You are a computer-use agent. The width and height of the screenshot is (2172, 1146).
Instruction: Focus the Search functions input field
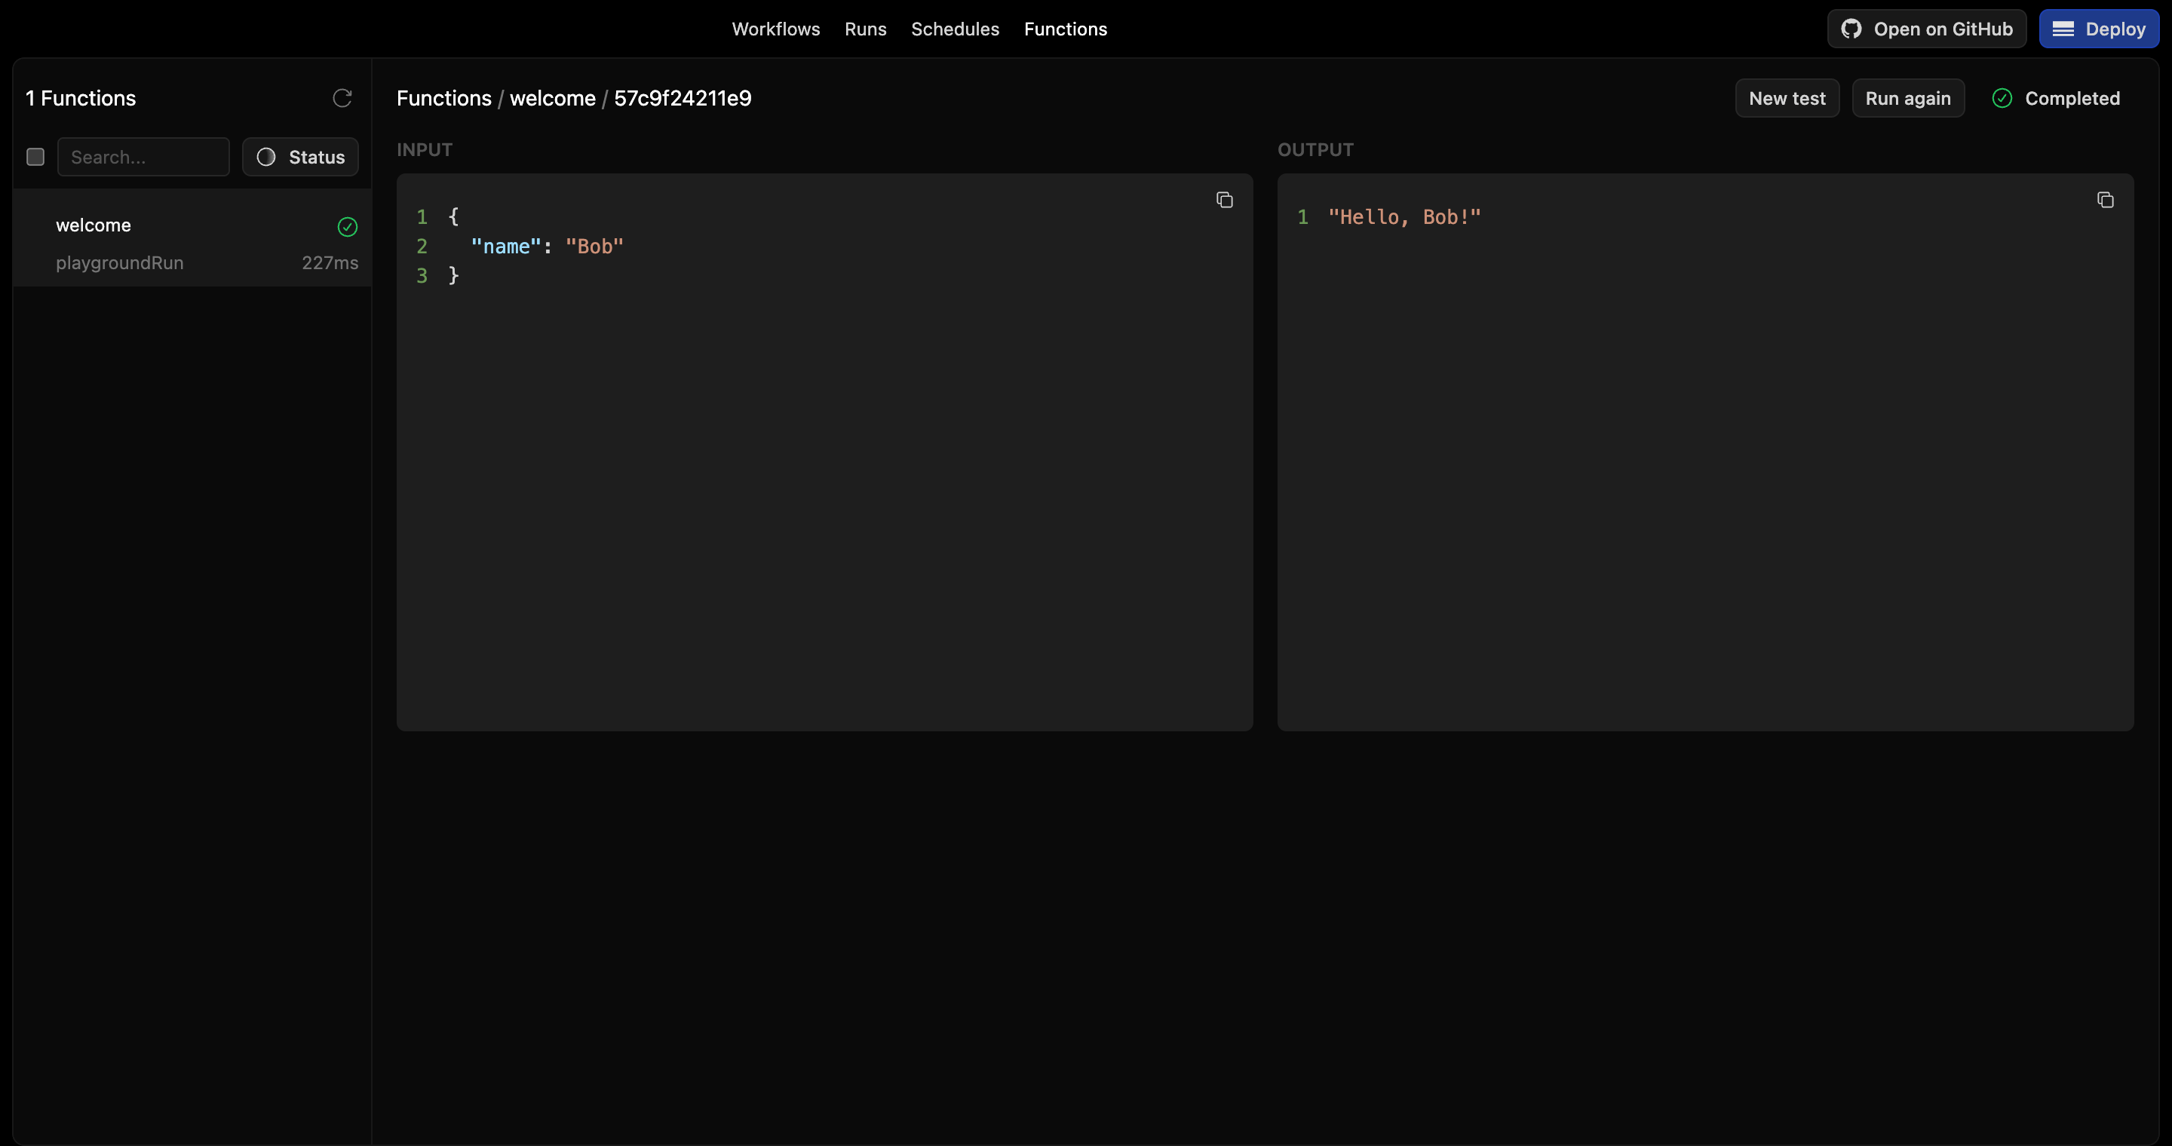[143, 157]
